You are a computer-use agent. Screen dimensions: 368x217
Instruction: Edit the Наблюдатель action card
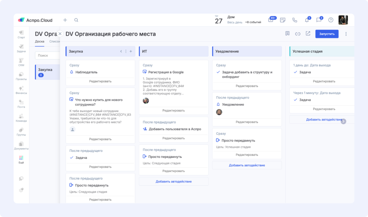coord(100,81)
